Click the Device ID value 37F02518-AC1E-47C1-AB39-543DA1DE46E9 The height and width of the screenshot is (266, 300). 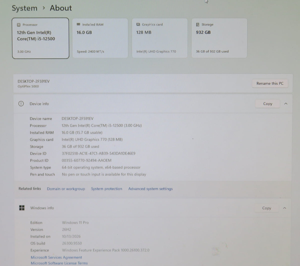coord(98,153)
